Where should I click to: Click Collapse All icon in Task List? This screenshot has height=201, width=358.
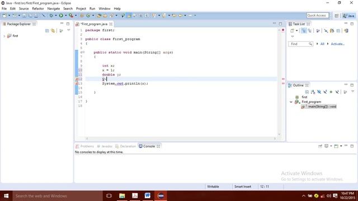click(x=338, y=31)
